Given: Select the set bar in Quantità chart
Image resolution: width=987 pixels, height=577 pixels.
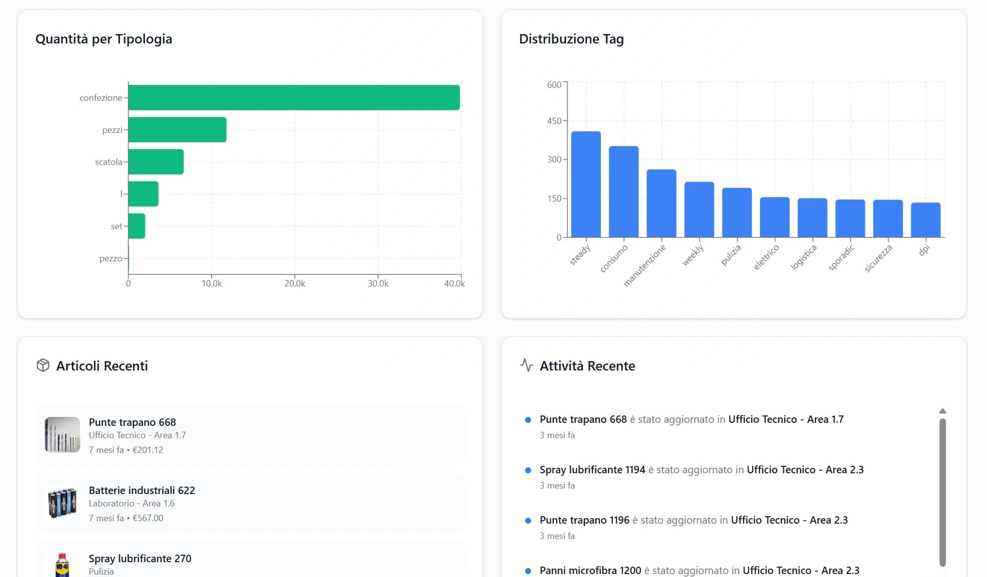Looking at the screenshot, I should click(x=136, y=226).
